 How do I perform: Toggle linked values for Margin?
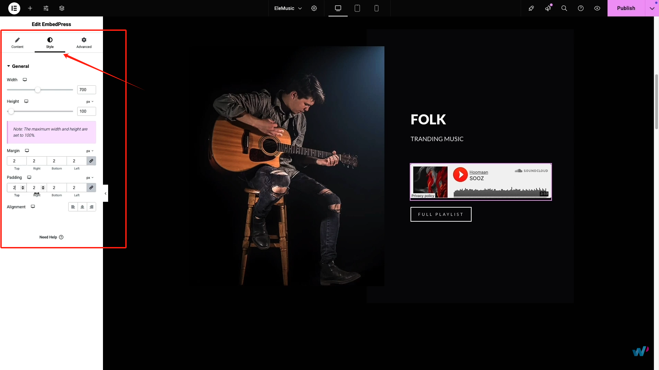point(91,161)
